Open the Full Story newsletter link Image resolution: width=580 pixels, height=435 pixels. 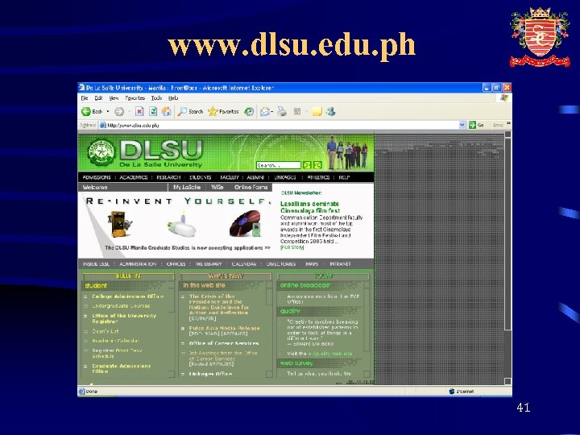(292, 247)
